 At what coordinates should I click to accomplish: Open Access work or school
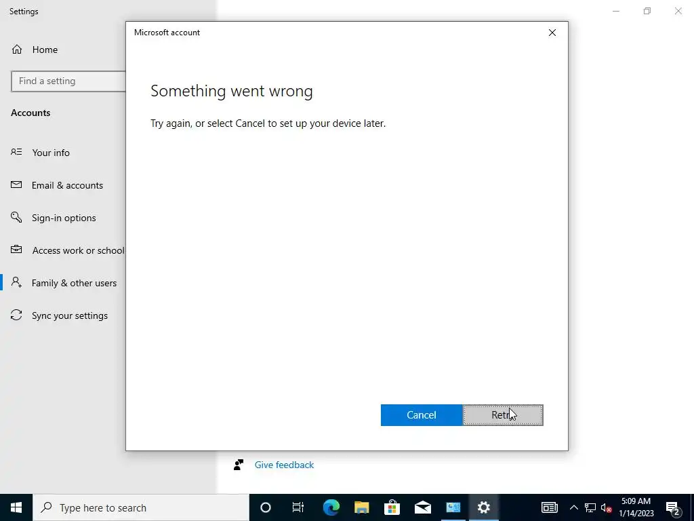(79, 250)
